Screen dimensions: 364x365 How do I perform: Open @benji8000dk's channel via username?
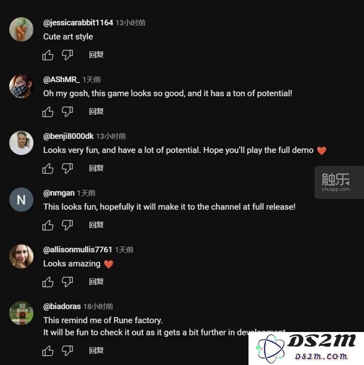pos(68,136)
